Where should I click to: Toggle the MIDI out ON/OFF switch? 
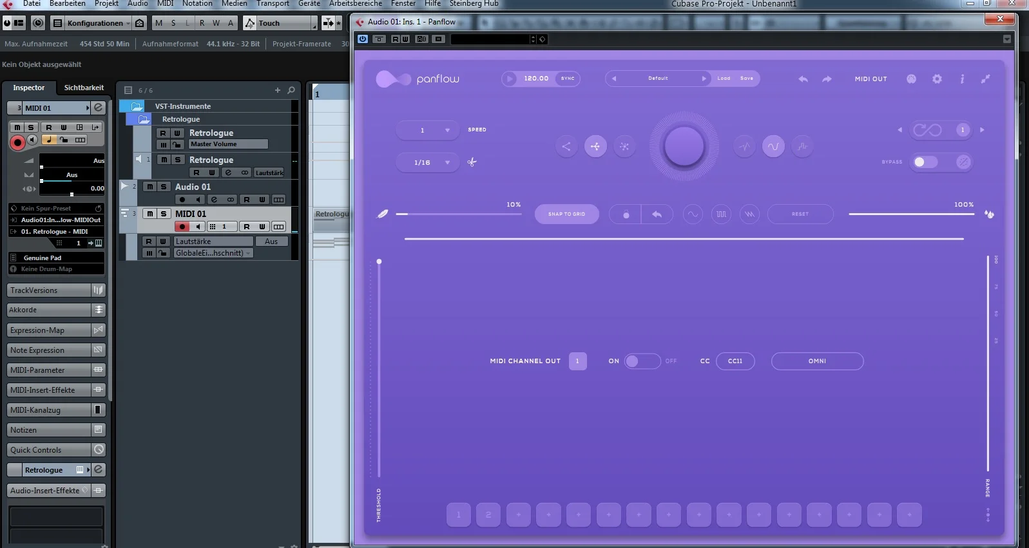(x=642, y=361)
